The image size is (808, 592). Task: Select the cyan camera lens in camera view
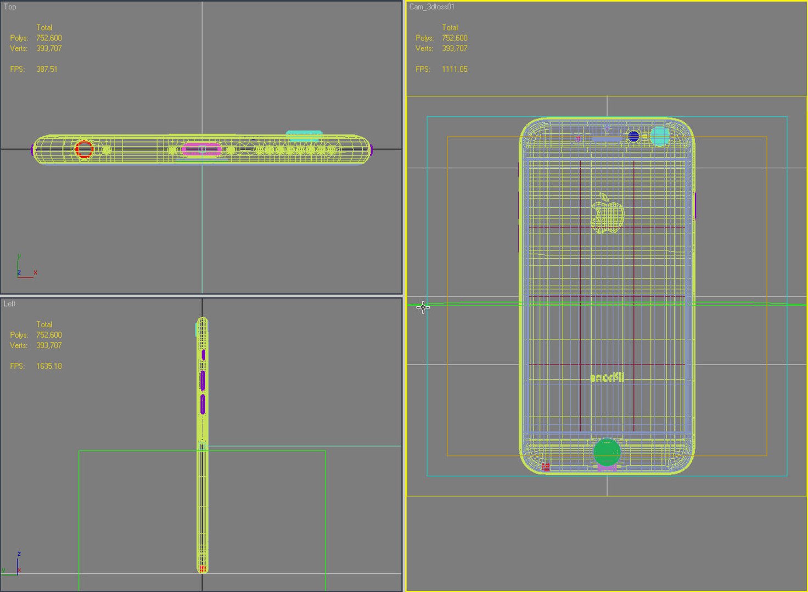tap(660, 136)
